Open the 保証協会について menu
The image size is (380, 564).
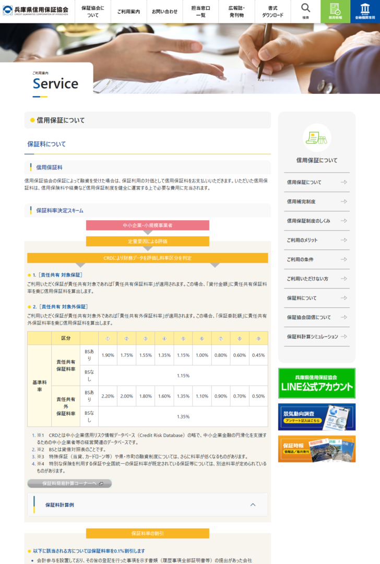[x=93, y=11]
